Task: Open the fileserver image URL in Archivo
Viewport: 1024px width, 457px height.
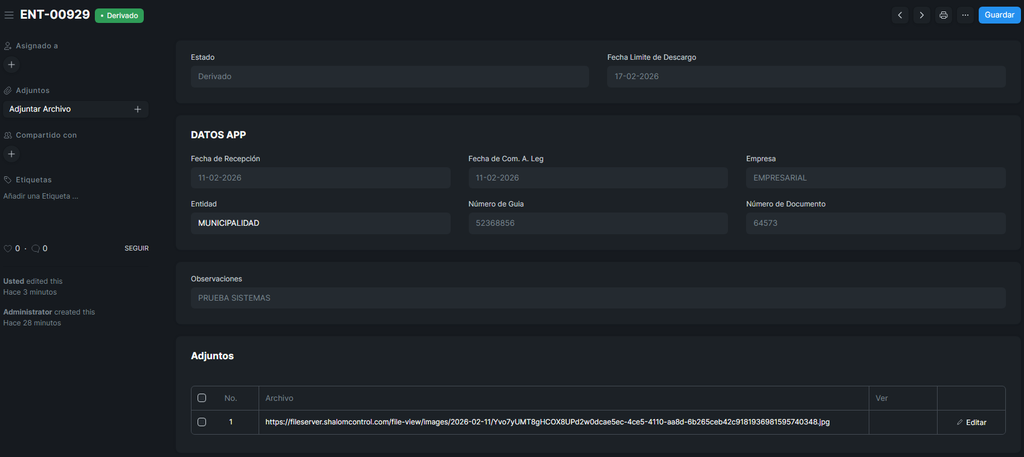Action: click(x=547, y=422)
